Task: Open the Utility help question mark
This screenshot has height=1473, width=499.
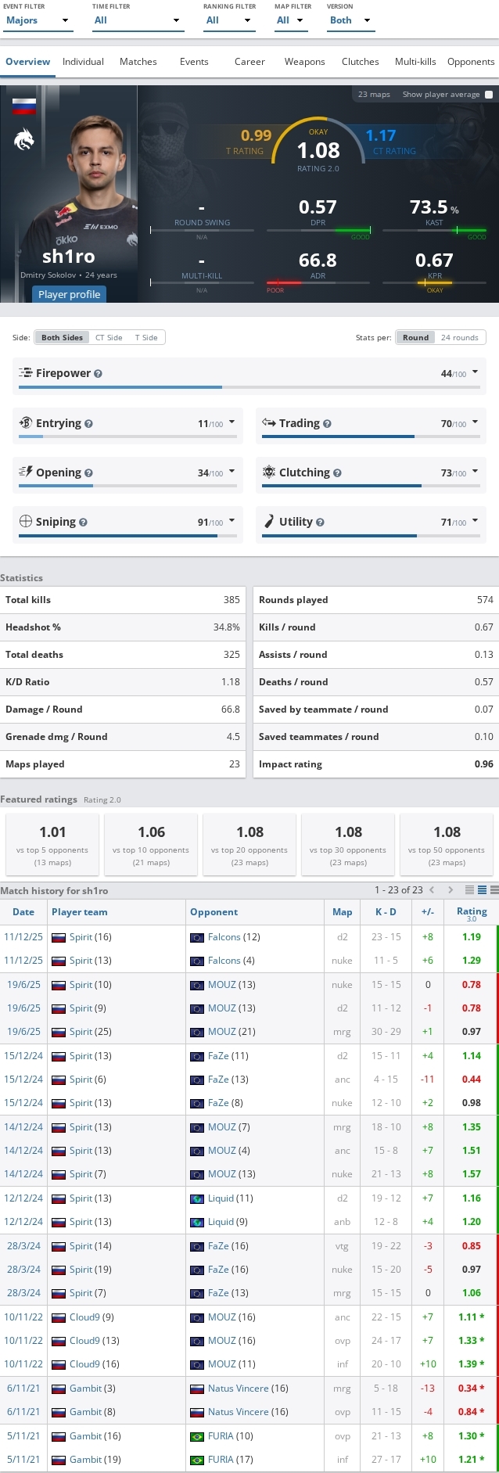Action: 320,523
